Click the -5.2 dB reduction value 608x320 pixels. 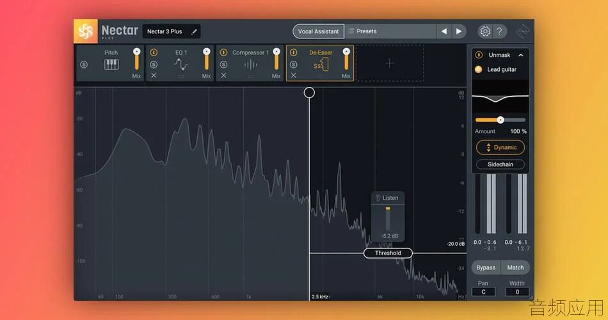click(x=389, y=236)
